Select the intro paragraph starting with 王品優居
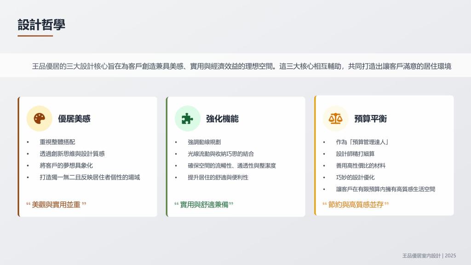This screenshot has height=265, width=471. click(241, 66)
